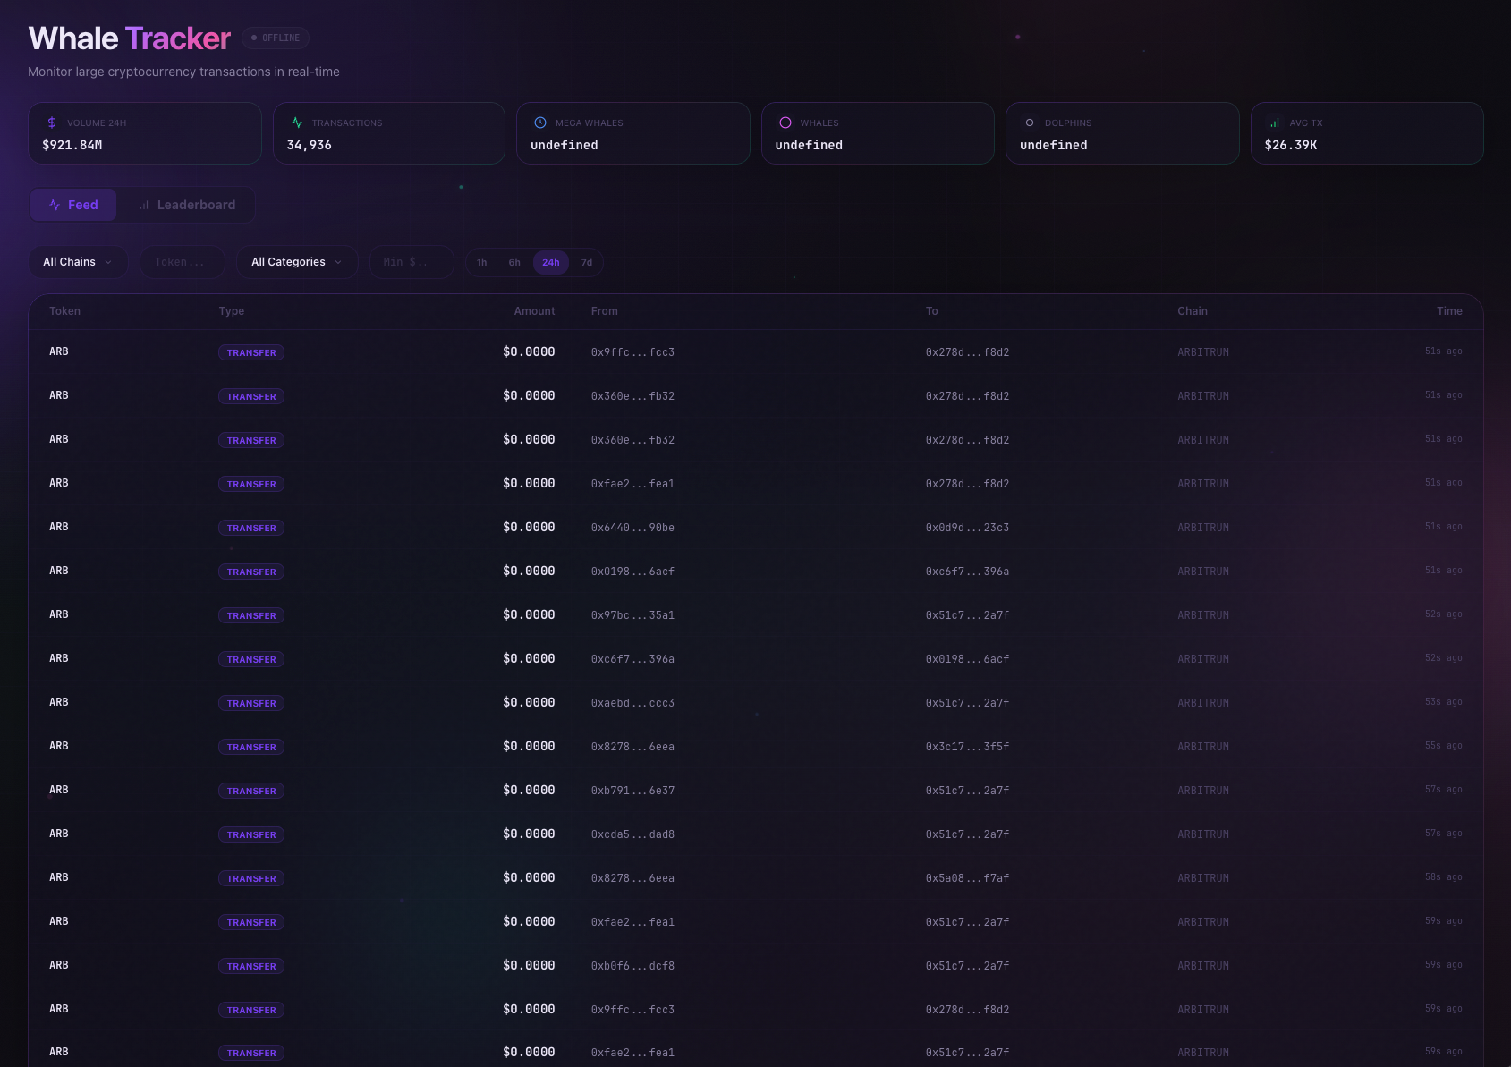Screen dimensions: 1511x1067
Task: Switch the time range to 6h
Action: pyautogui.click(x=514, y=262)
